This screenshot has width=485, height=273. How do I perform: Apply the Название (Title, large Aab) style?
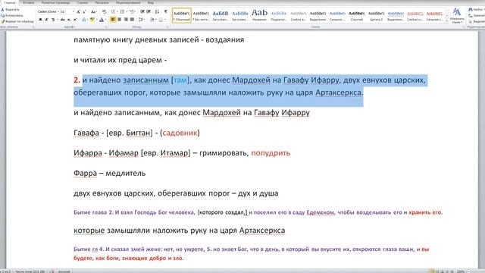[x=259, y=15]
